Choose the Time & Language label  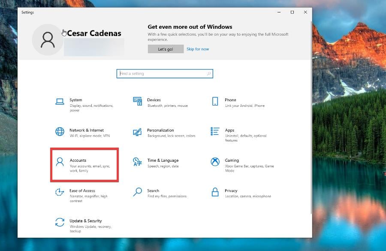[163, 160]
